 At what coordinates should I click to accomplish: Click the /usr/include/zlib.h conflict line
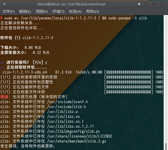click(x=43, y=107)
